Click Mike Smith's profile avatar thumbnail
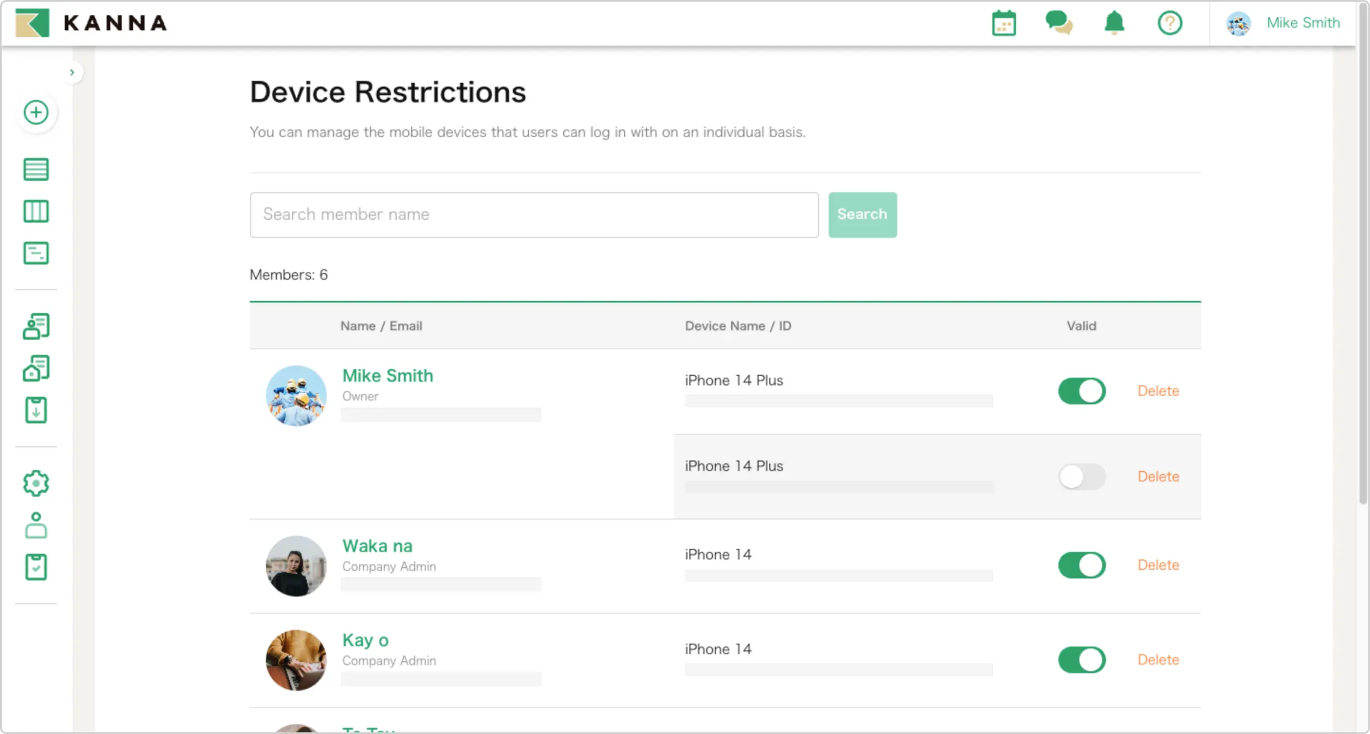 click(296, 395)
